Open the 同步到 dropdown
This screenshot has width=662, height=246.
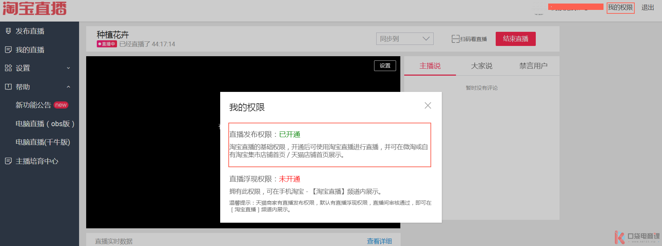tap(405, 39)
